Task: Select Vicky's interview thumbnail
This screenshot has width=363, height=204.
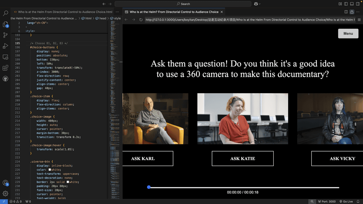Action: pos(330,119)
